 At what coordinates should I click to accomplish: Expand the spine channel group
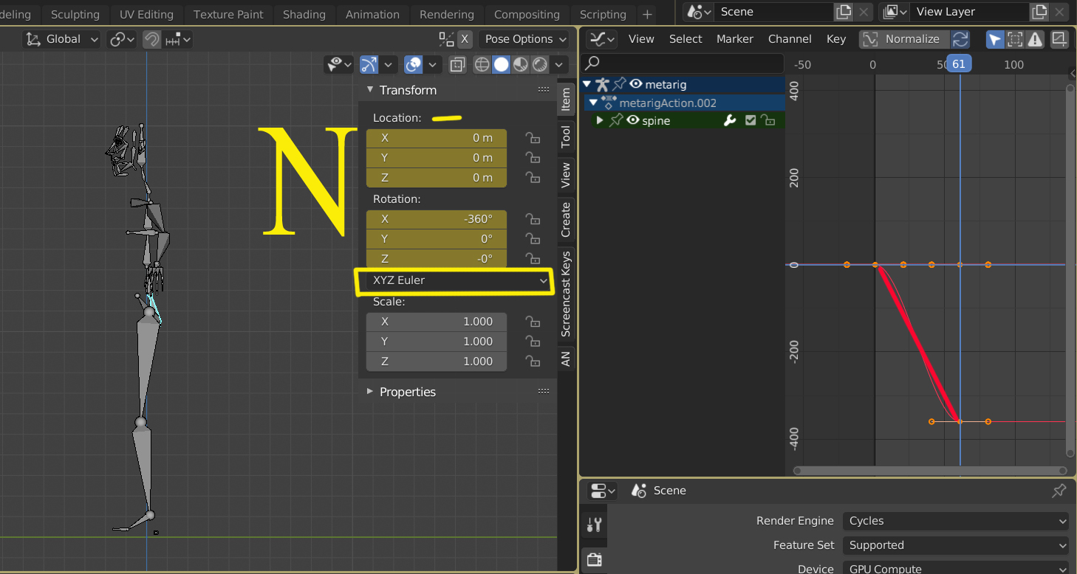pos(600,120)
